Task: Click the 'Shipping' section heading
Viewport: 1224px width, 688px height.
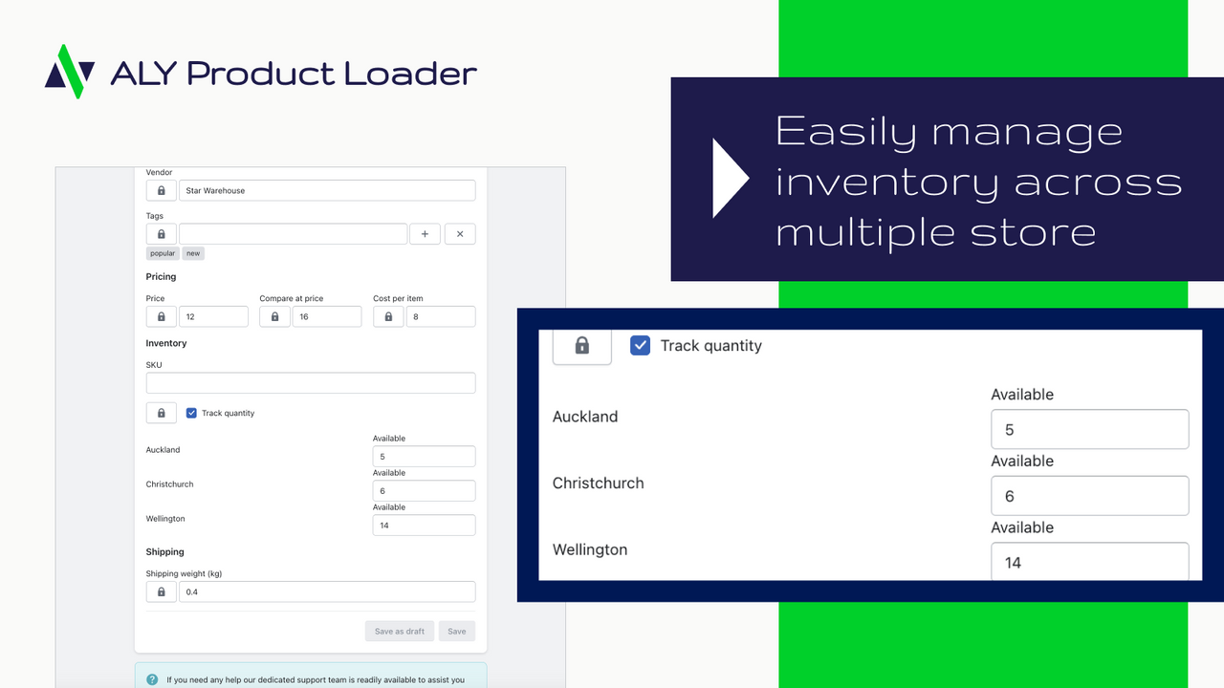Action: click(x=164, y=552)
